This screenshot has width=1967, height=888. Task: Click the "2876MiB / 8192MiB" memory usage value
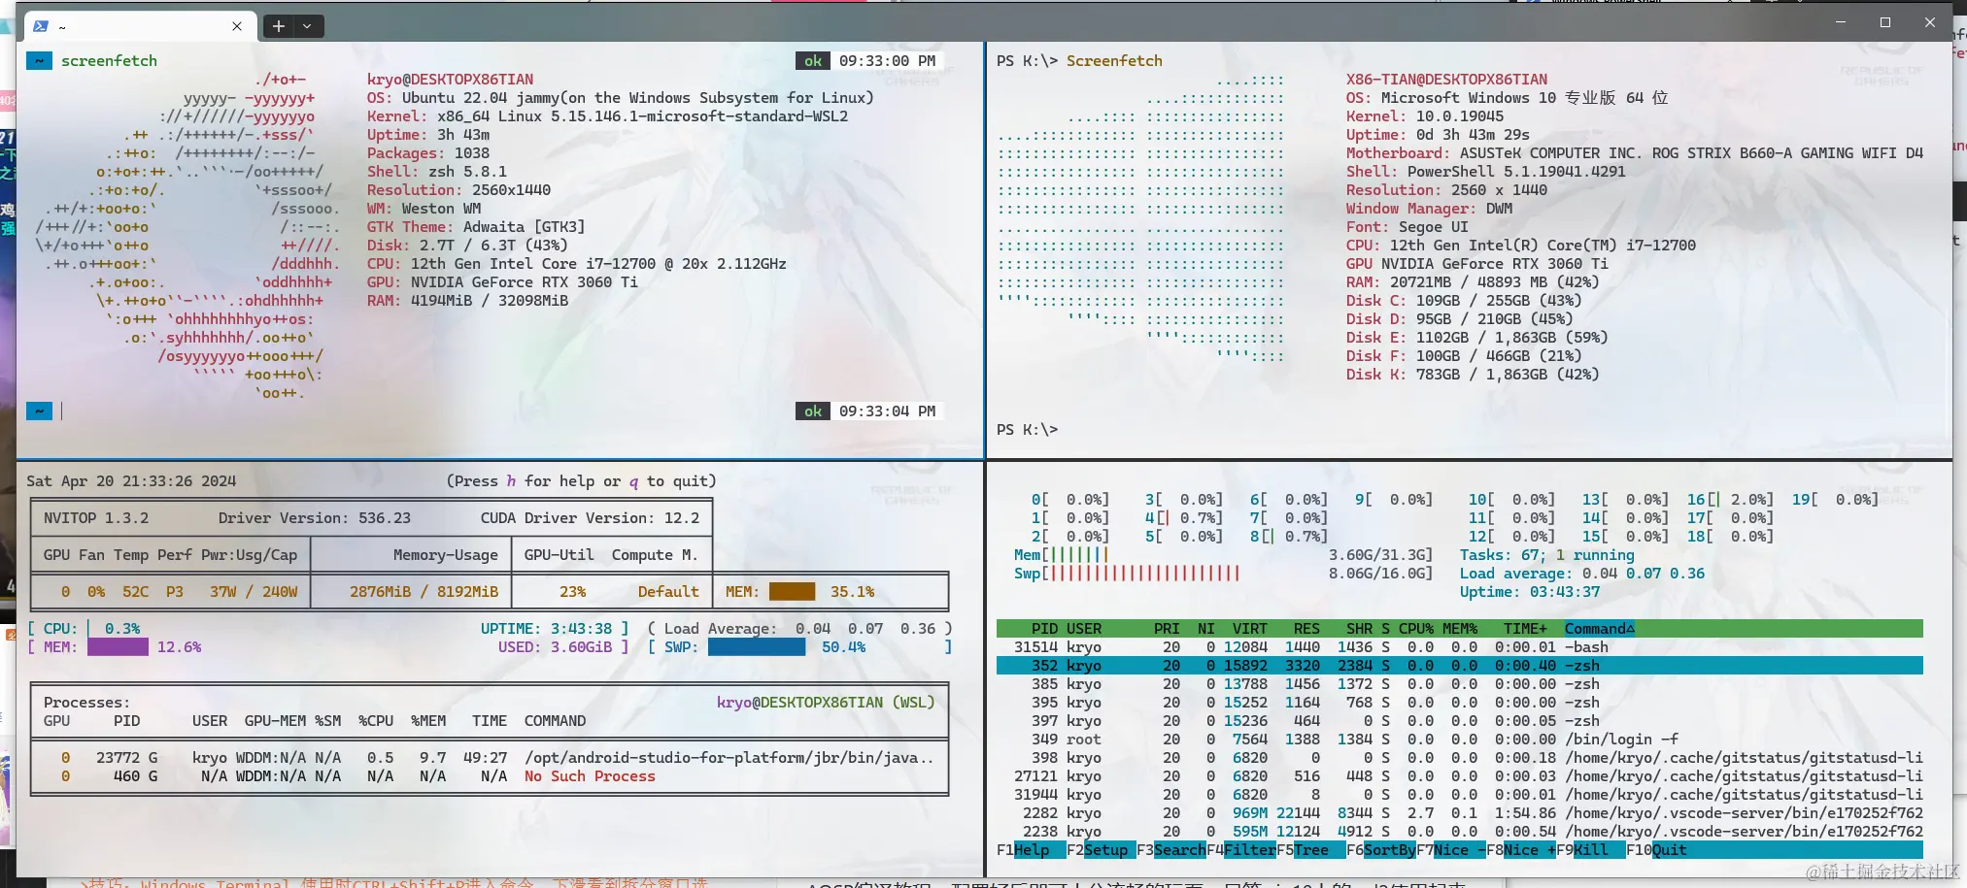tap(424, 592)
